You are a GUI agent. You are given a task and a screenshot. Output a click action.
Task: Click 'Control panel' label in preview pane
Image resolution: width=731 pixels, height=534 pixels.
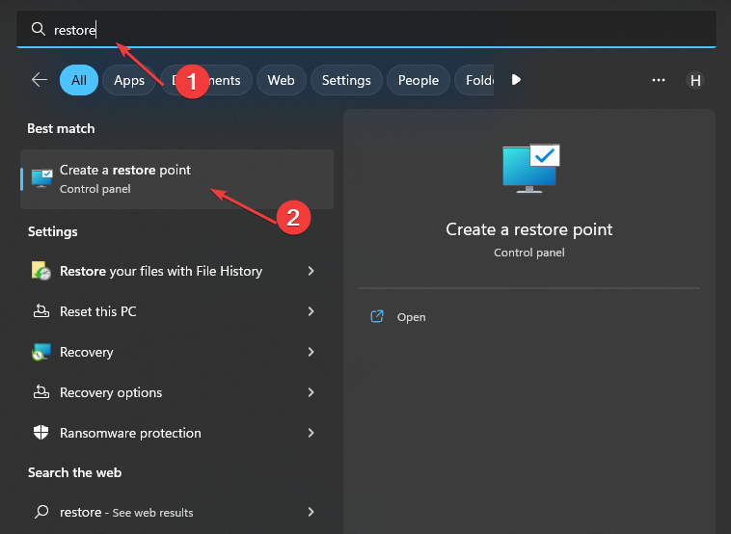[529, 253]
